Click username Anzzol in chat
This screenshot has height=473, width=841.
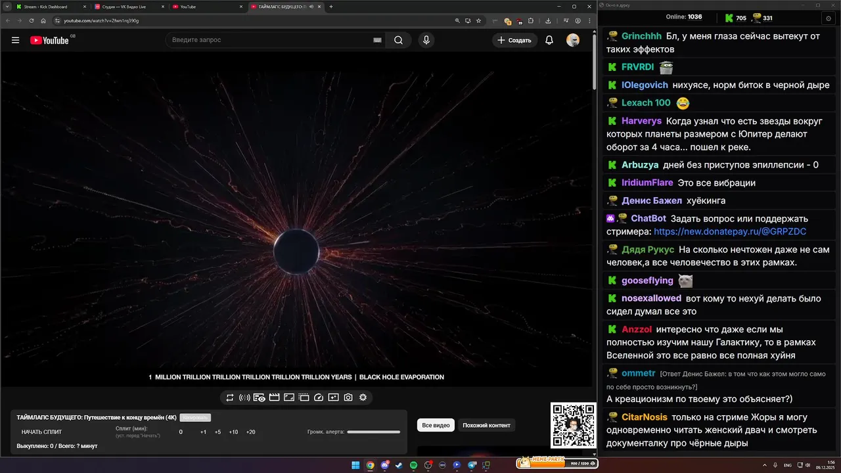(637, 329)
